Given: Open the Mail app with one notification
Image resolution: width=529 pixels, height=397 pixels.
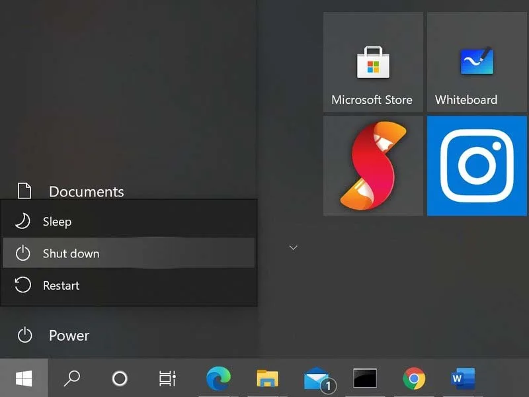Looking at the screenshot, I should [318, 378].
